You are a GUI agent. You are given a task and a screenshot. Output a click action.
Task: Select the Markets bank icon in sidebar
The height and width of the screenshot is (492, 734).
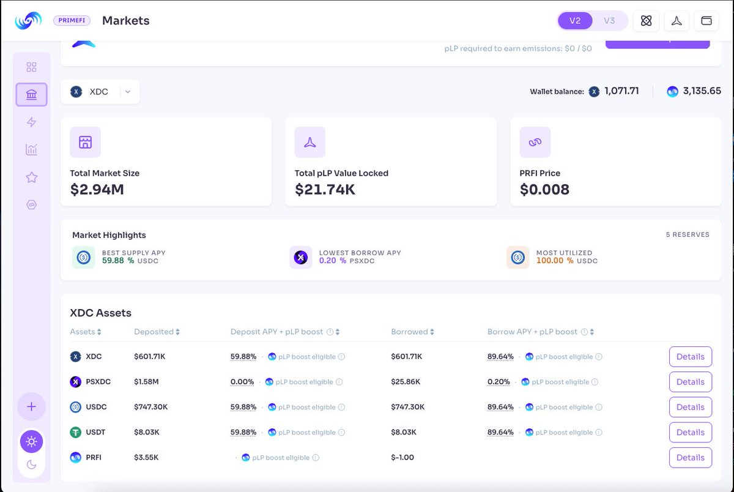point(32,95)
